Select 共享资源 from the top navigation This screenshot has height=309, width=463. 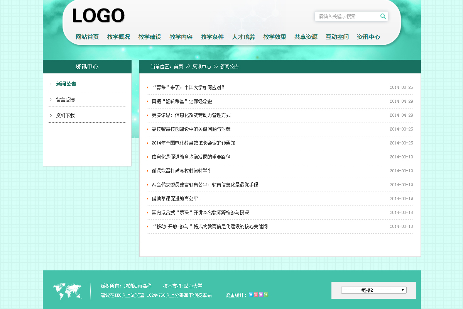[306, 37]
